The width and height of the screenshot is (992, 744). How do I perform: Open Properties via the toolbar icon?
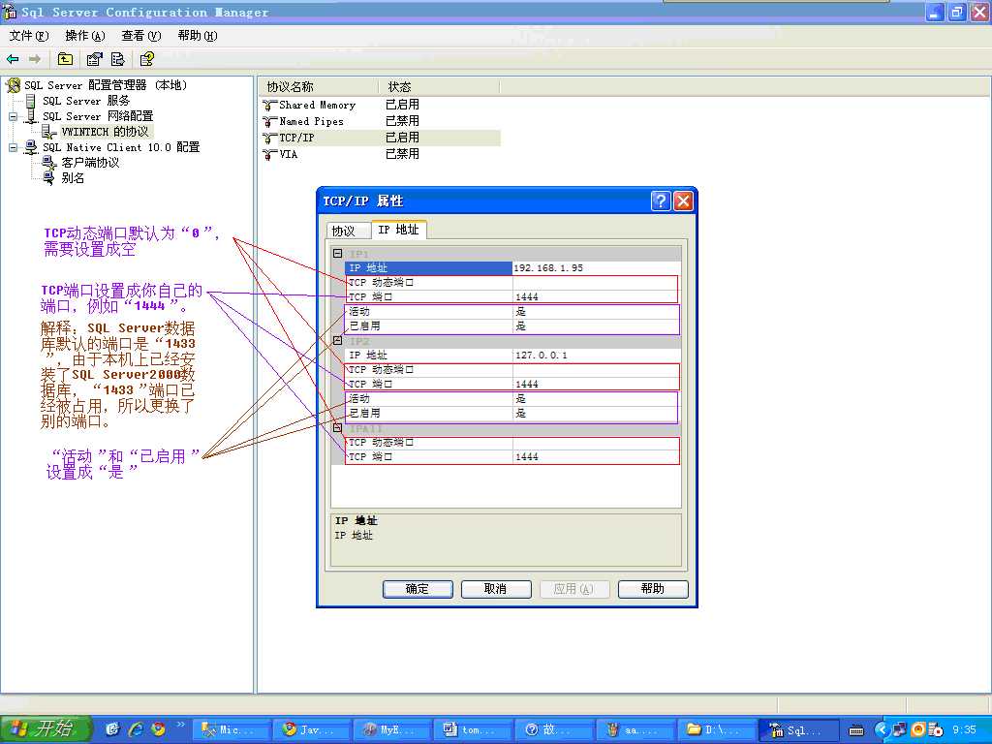(94, 59)
